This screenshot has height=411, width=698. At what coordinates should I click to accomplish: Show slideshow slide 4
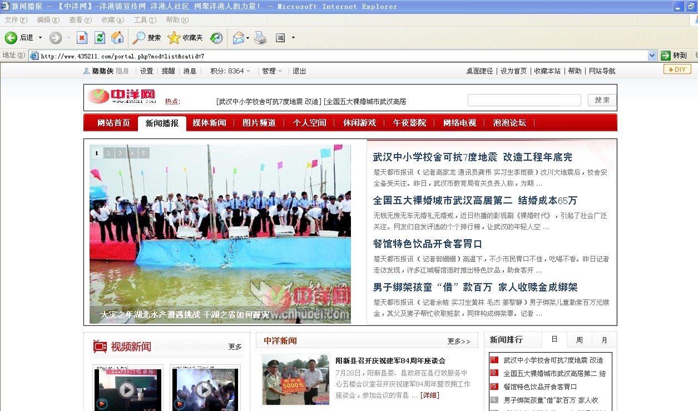point(132,153)
